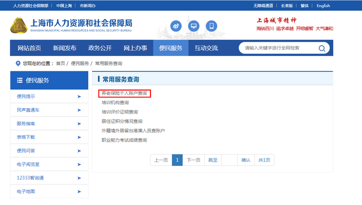Open 养老保险个人账户查询 link

(124, 93)
